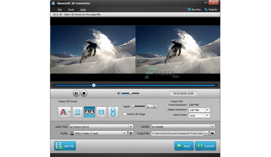
Task: Select Top and Bottom full format
Action: point(113,112)
